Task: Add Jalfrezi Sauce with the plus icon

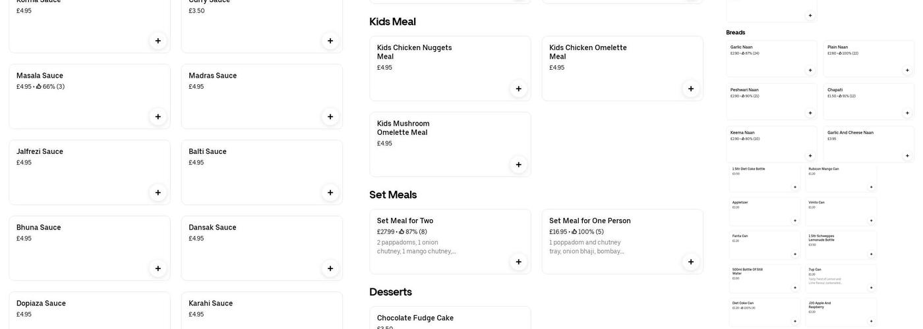Action: 158,193
